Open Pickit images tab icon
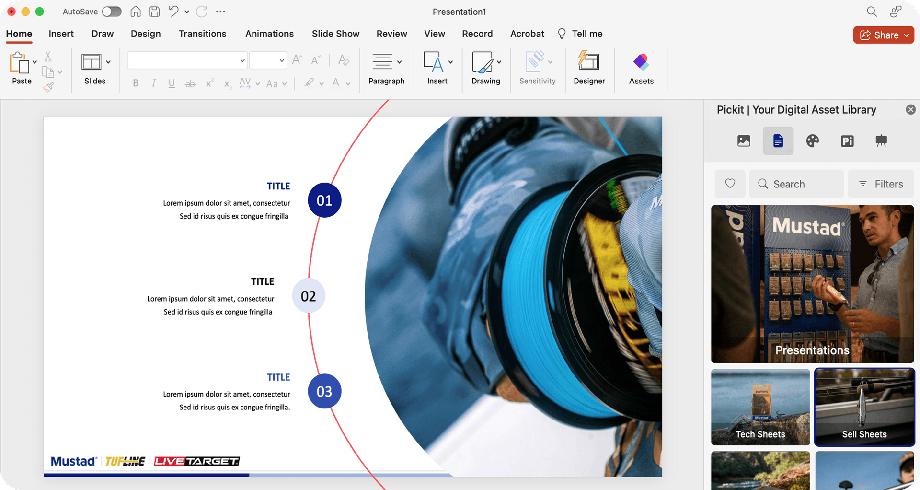The height and width of the screenshot is (490, 920). [x=744, y=141]
